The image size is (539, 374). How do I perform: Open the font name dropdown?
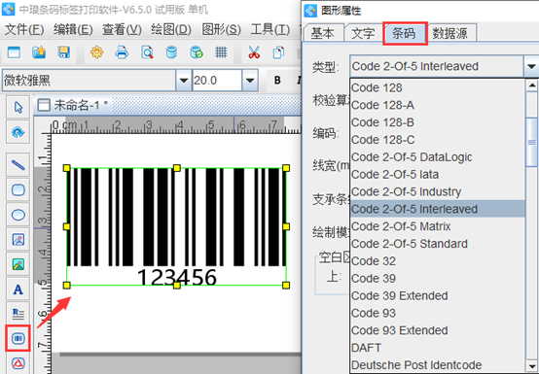tap(184, 81)
